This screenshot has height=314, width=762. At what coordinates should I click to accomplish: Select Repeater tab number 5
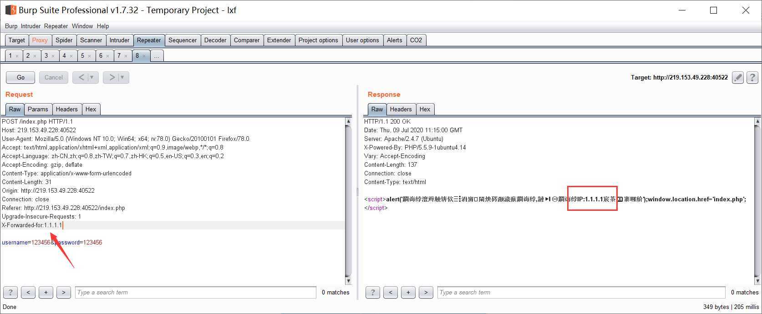point(82,55)
